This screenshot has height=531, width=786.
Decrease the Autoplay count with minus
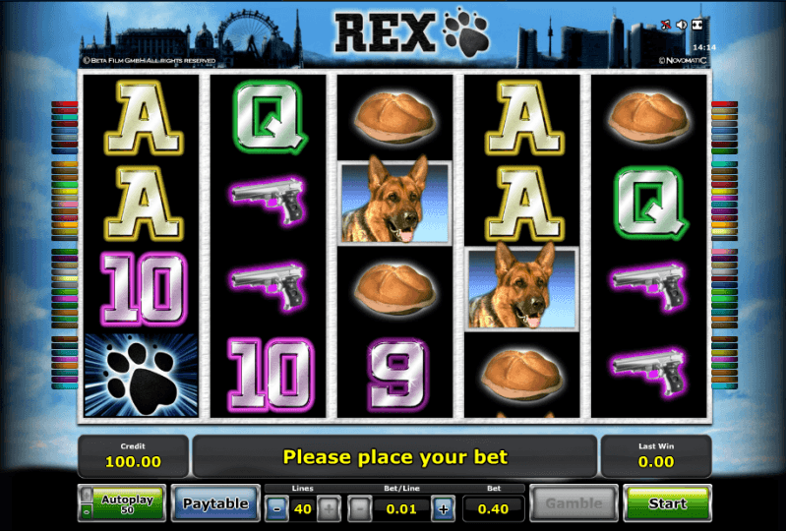tap(87, 512)
